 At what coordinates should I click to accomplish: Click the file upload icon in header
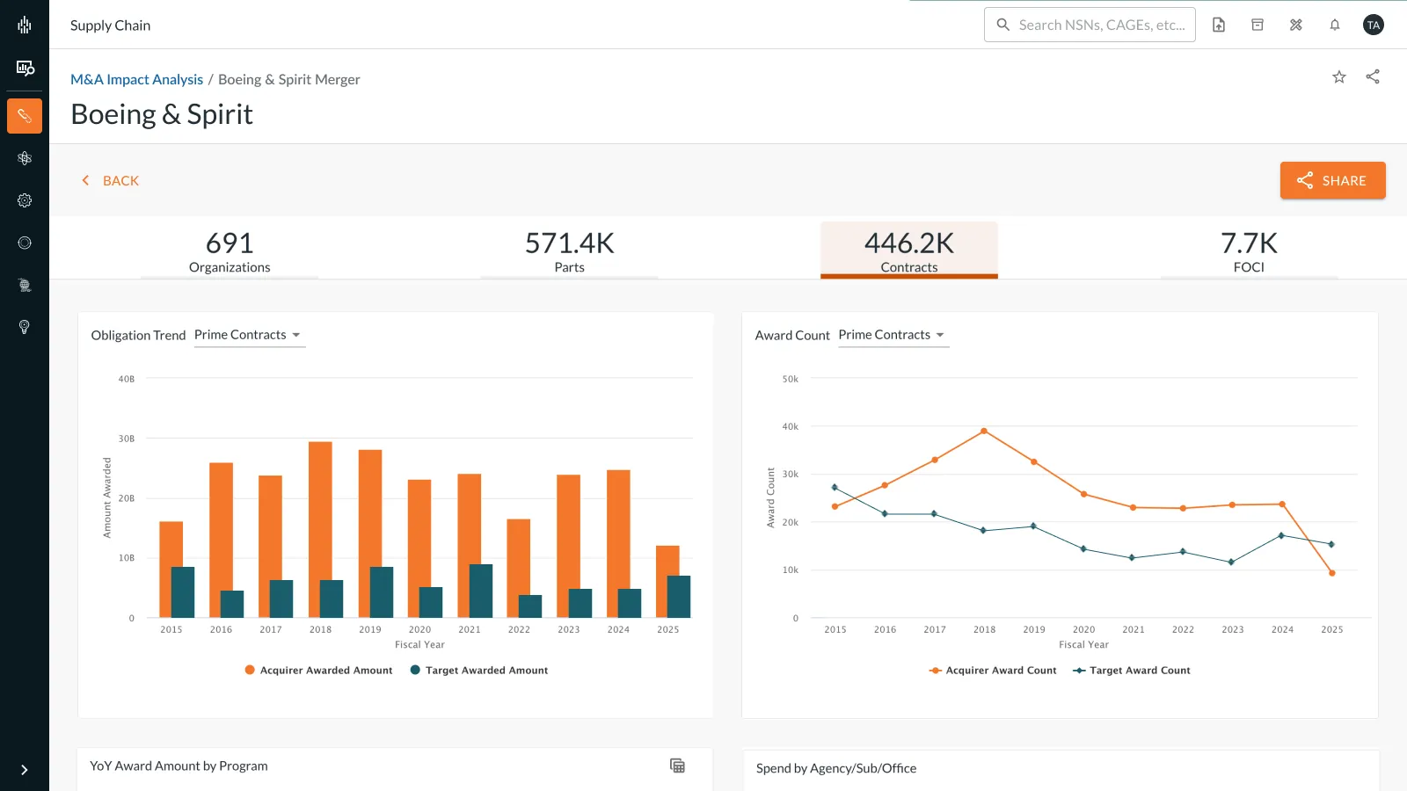[x=1219, y=25]
